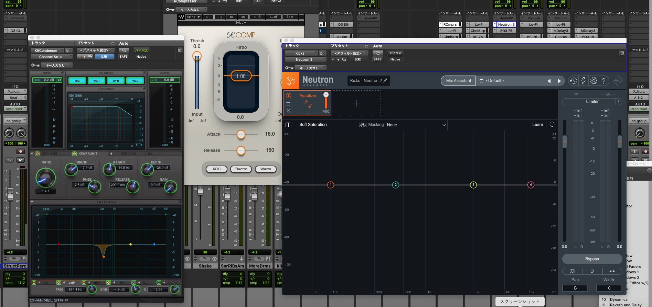Image resolution: width=652 pixels, height=307 pixels.
Task: Adjust RCompressor Attack slider knob
Action: (241, 134)
